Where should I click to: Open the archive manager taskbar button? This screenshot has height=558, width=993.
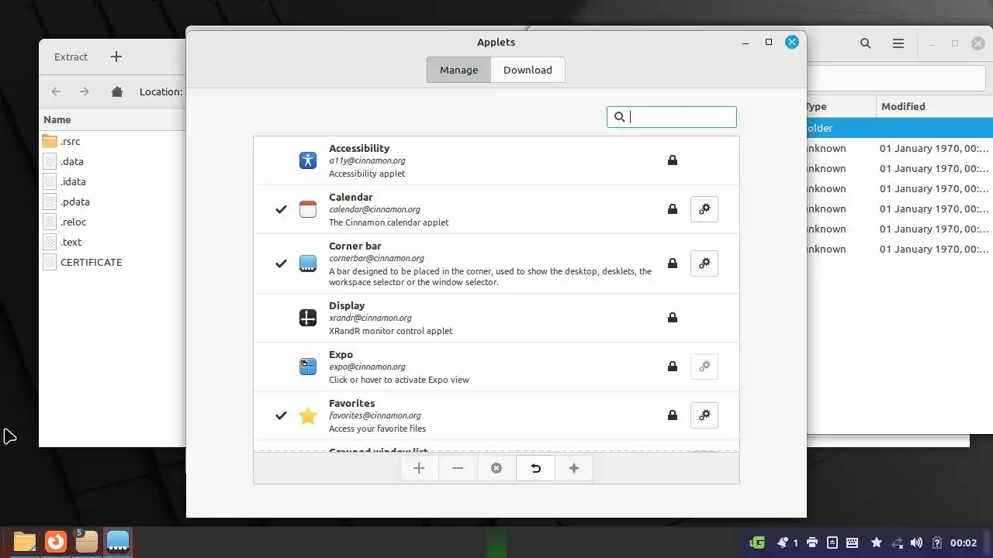(86, 542)
